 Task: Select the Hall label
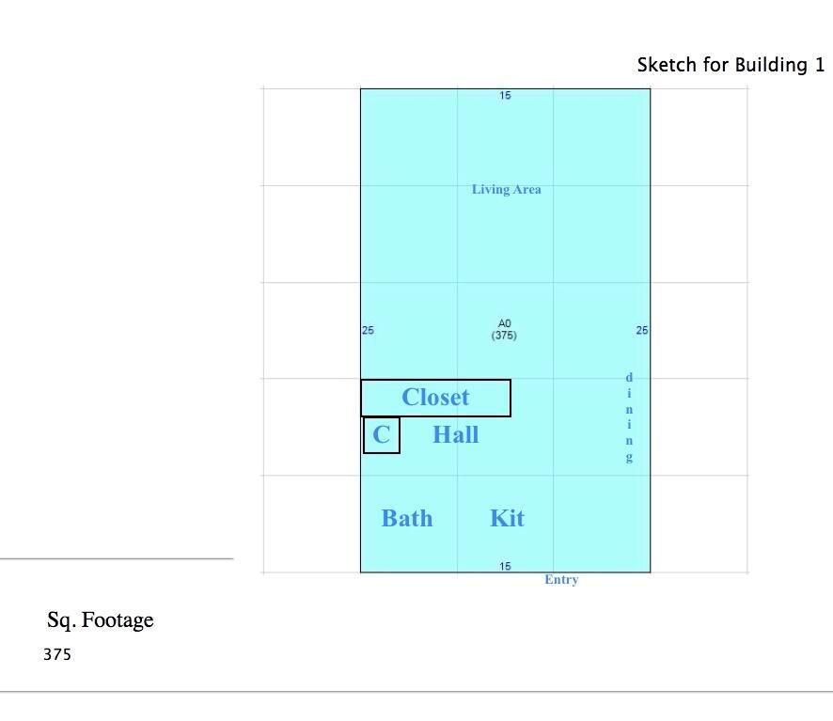pyautogui.click(x=456, y=434)
